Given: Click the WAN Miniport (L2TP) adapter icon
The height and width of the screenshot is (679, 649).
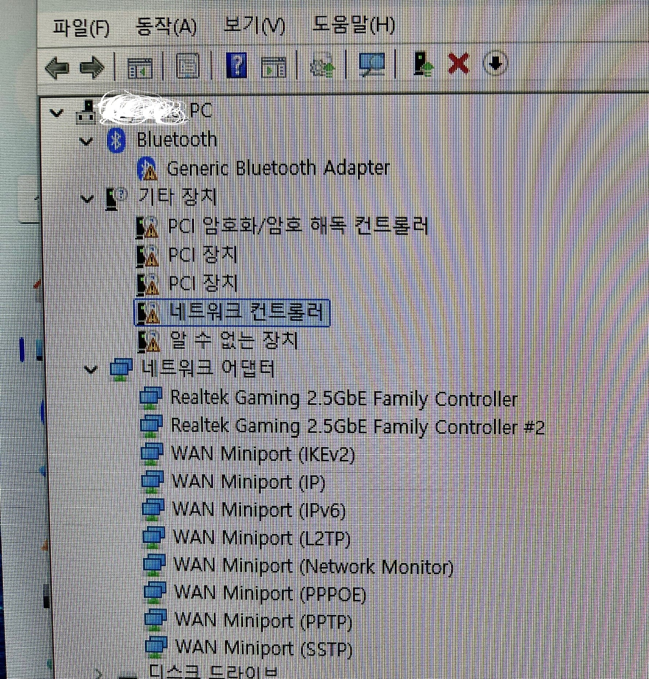Looking at the screenshot, I should coord(154,537).
